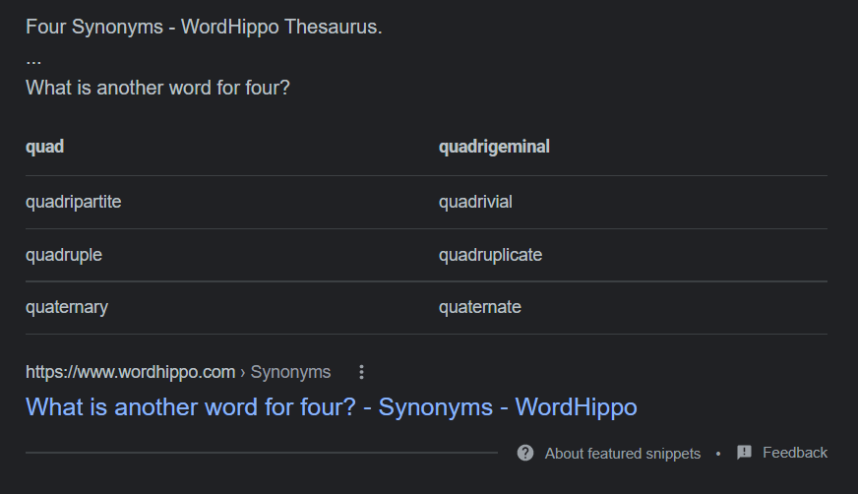Viewport: 858px width, 494px height.
Task: Click the ellipsis below the snippet heading
Action: tap(33, 60)
